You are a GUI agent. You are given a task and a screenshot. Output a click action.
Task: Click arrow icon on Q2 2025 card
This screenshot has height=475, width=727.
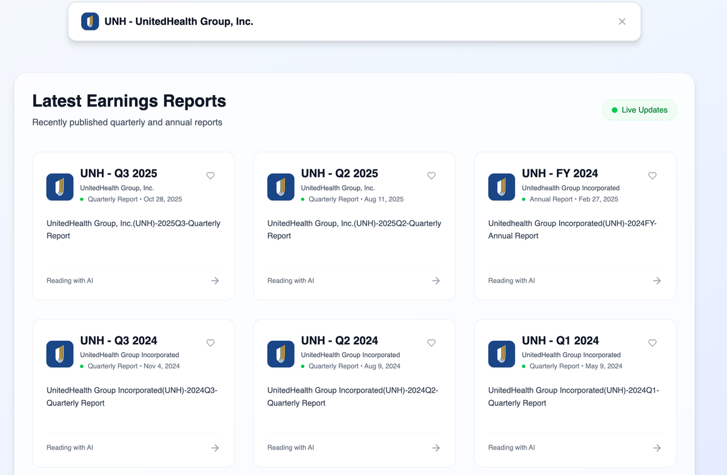(436, 281)
